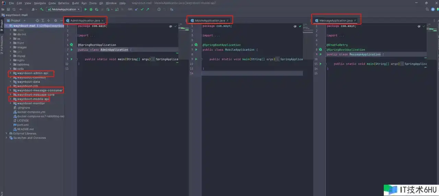The height and width of the screenshot is (196, 439).
Task: Click the Show History clock icon
Action: [x=159, y=9]
